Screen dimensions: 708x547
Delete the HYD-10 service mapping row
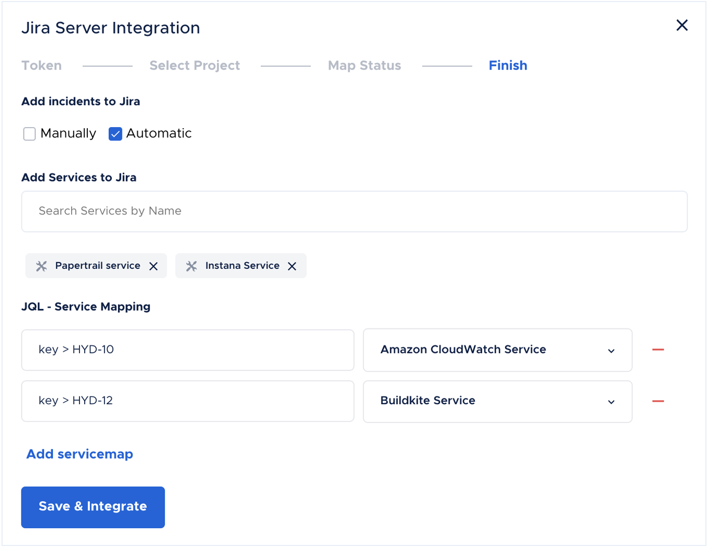[659, 350]
